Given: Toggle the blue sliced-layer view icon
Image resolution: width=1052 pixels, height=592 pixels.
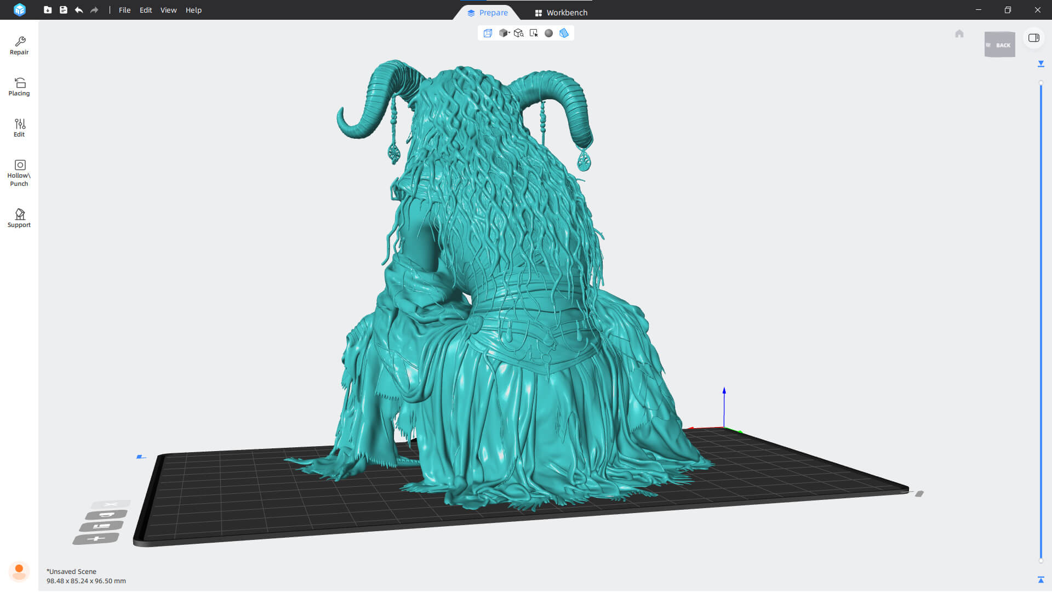Looking at the screenshot, I should 564,33.
